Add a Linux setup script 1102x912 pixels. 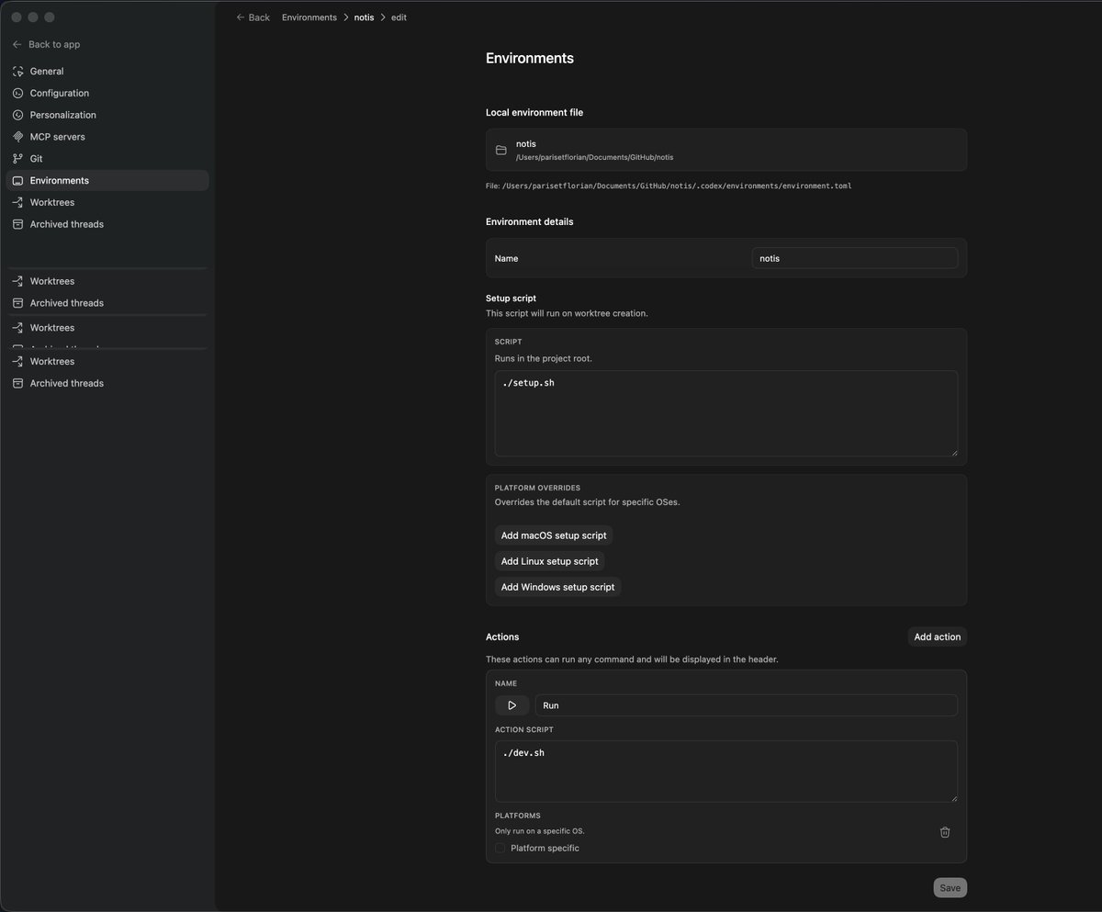point(549,561)
